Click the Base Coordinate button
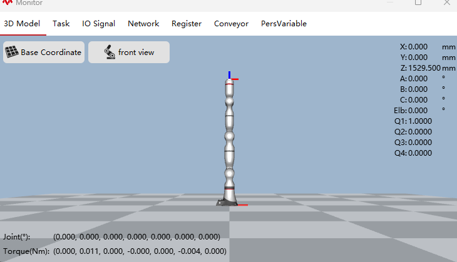Viewport: 457px width, 262px height. (44, 52)
